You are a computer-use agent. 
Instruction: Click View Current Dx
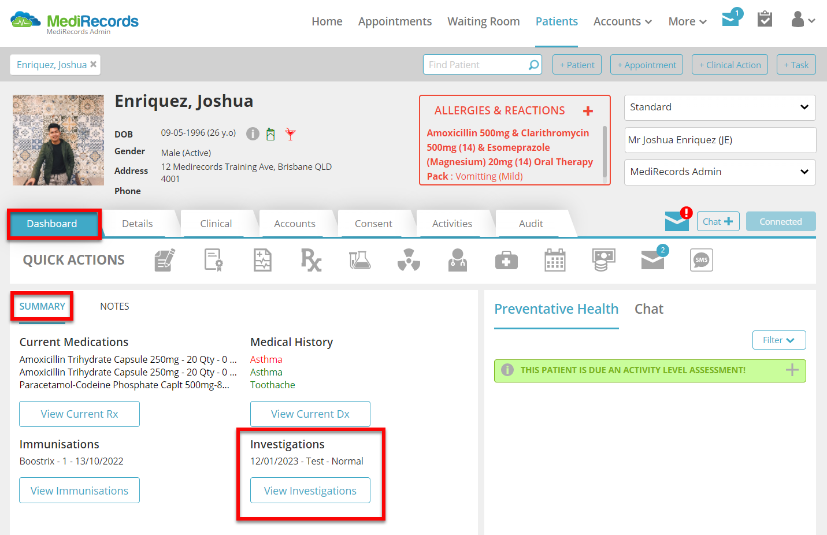click(310, 414)
